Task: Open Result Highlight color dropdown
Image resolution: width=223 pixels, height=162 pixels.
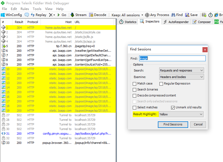Action: tap(181, 114)
